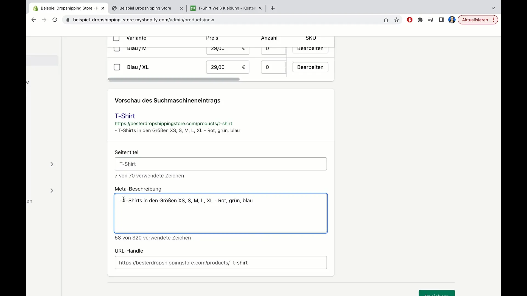Viewport: 527px width, 296px height.
Task: Reload the current page
Action: point(55,20)
